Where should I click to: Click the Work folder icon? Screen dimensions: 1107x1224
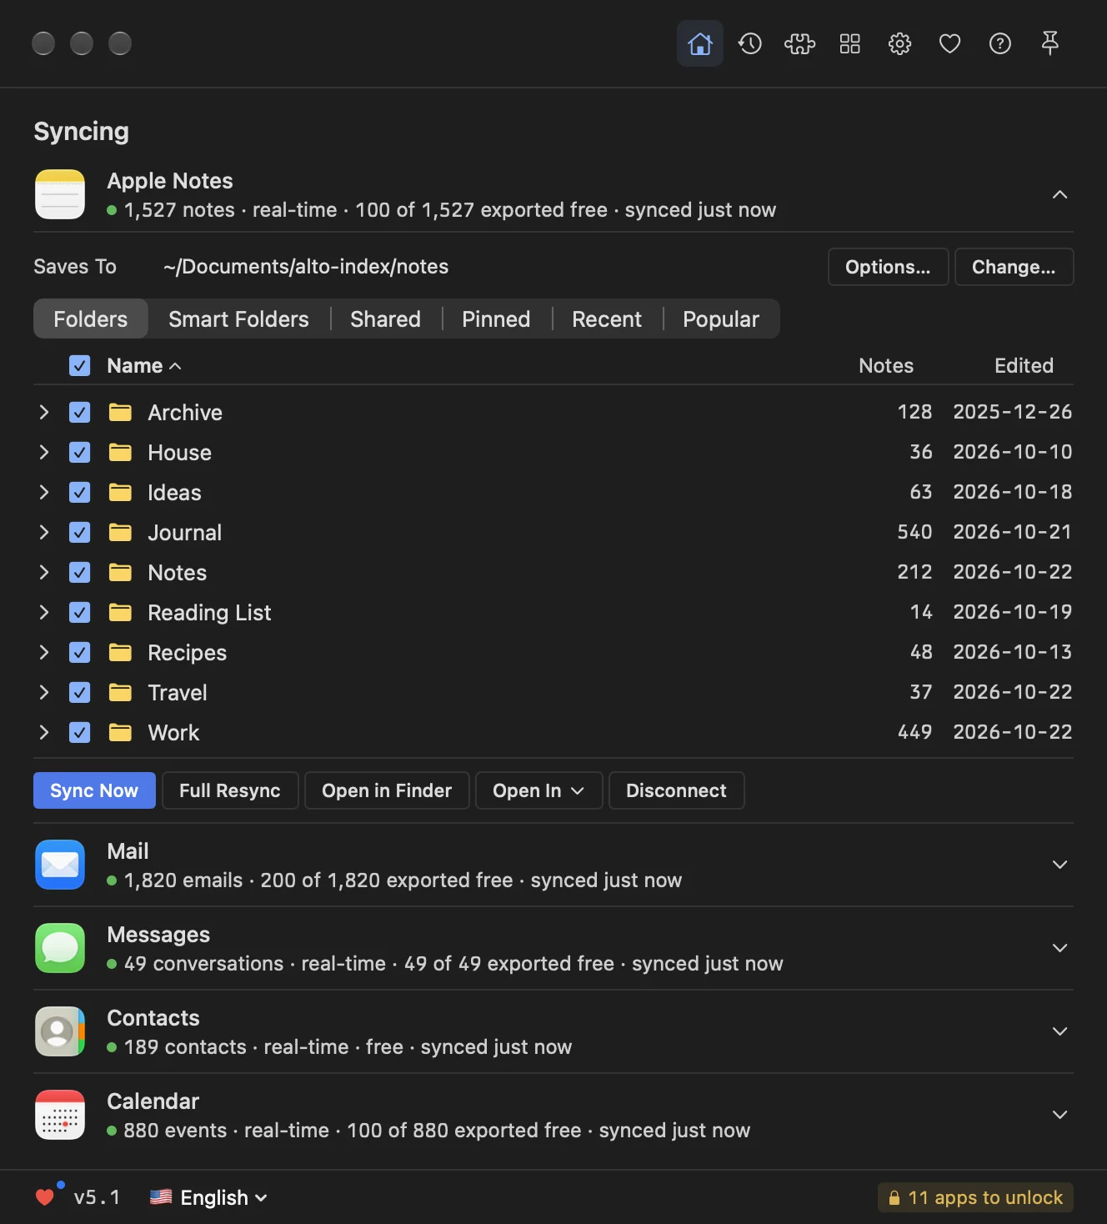120,732
